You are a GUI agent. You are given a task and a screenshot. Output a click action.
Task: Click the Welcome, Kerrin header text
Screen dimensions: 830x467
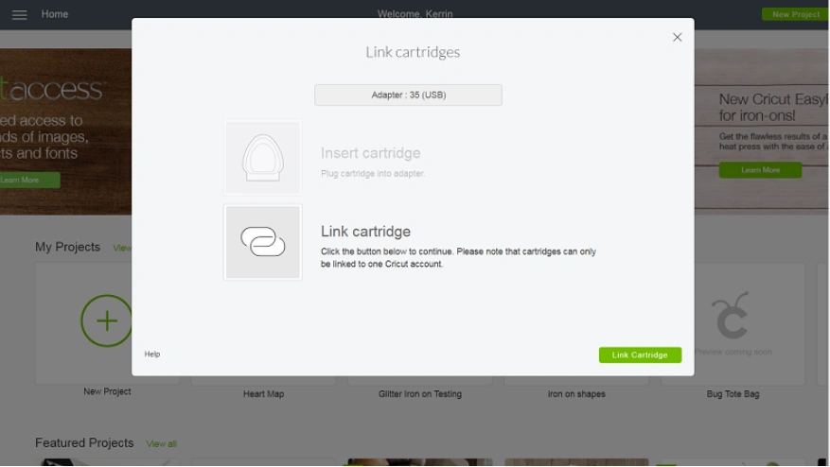pos(415,14)
